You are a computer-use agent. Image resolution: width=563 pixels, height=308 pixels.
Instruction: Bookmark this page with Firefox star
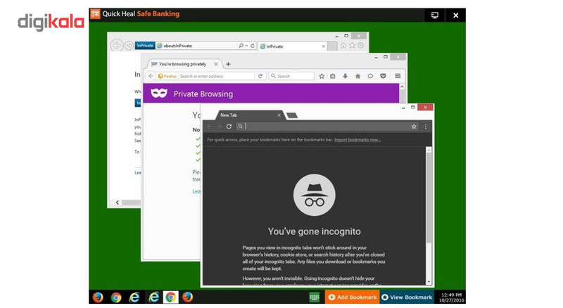pos(322,76)
